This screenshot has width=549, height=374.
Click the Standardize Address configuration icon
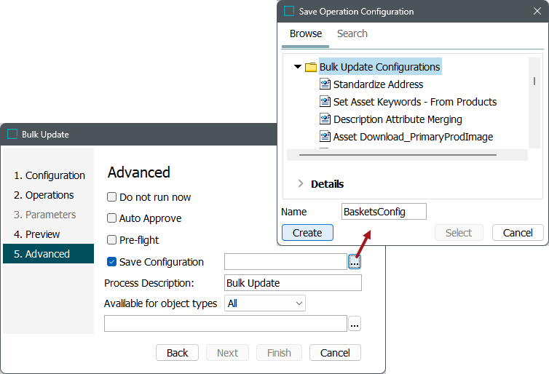tap(325, 84)
